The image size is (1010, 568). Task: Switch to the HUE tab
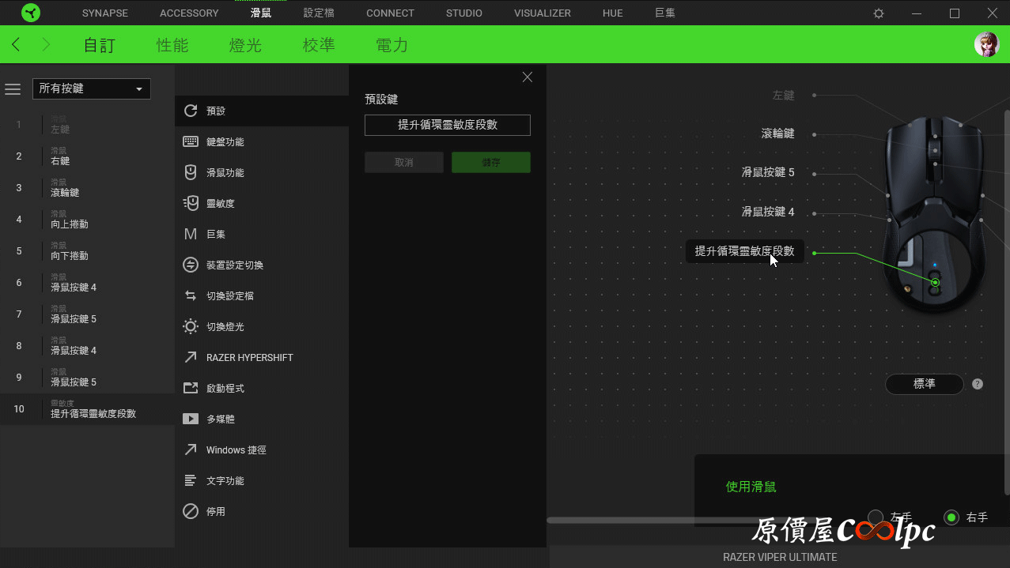[613, 13]
